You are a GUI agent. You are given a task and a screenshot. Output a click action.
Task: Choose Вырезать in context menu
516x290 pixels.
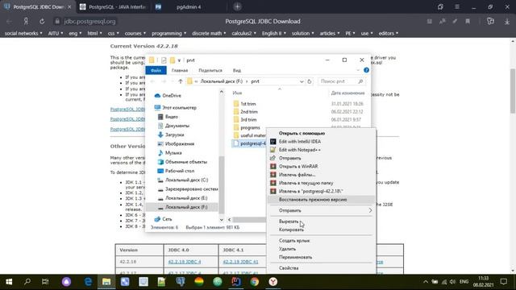[289, 222]
